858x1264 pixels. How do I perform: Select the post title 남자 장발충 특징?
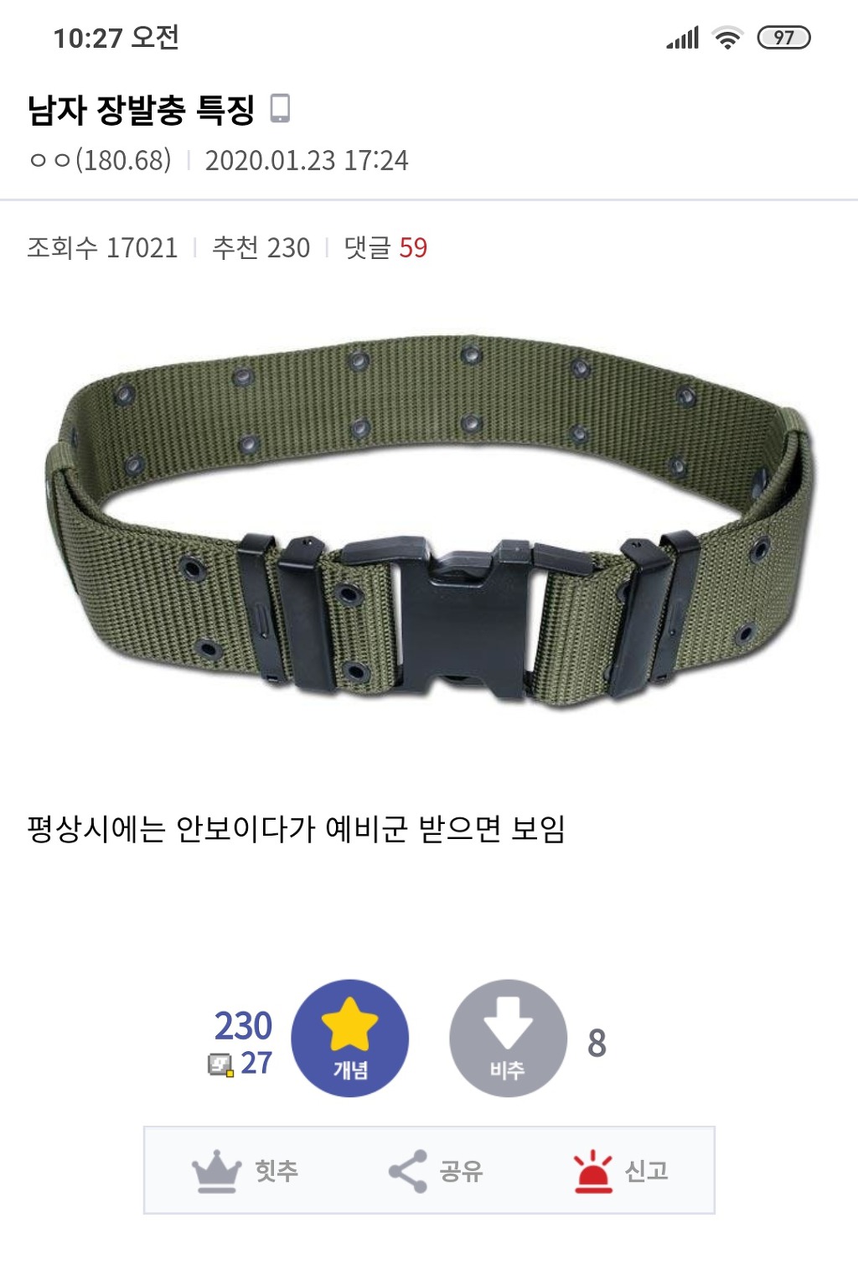[x=141, y=110]
